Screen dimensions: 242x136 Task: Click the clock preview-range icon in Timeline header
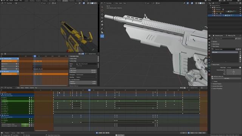pos(188,133)
